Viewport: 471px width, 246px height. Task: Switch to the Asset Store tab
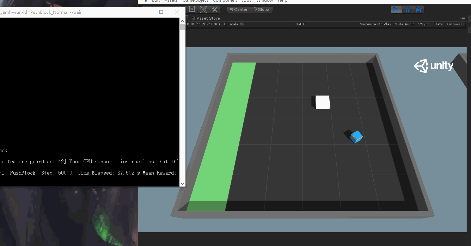pos(206,18)
